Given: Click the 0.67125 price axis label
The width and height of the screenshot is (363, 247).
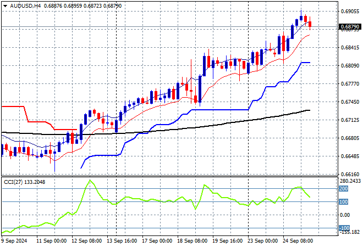Looking at the screenshot, I should coord(350,120).
